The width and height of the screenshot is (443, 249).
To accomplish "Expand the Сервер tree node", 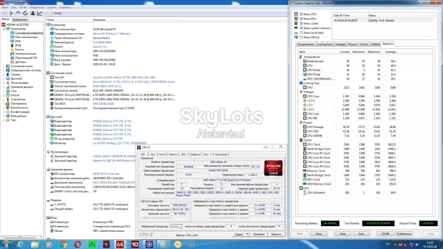I will pos(3,74).
